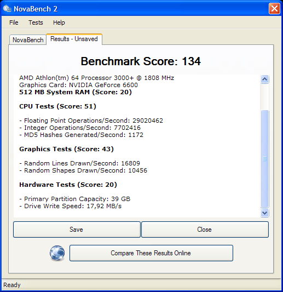Click the results scrollbar thumb
The image size is (283, 292).
pos(264,159)
